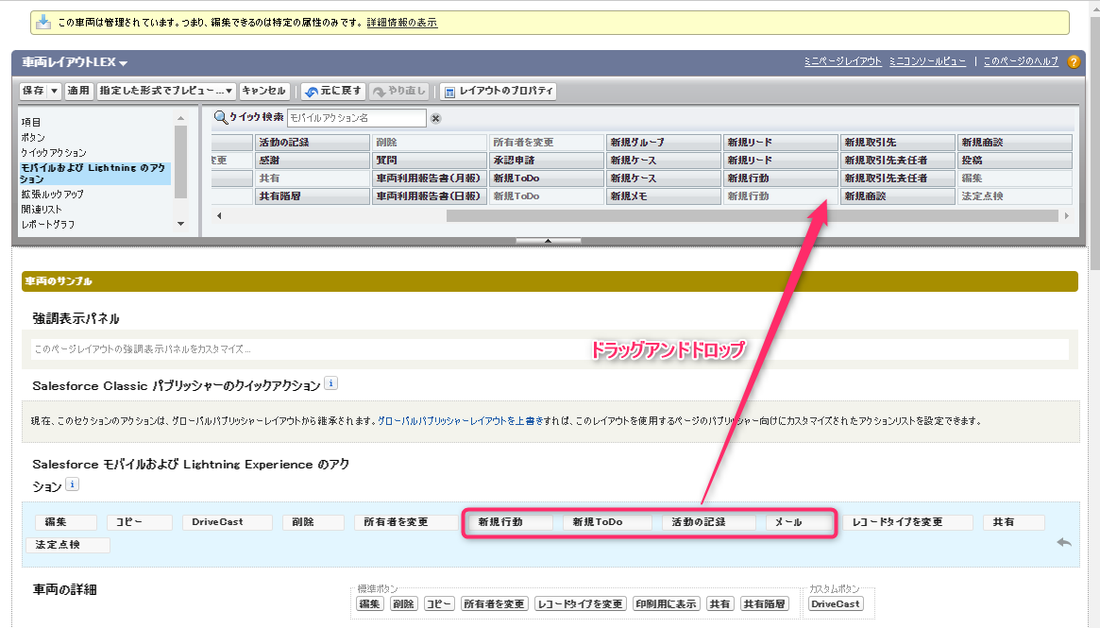Click DriveCast custom button in 車両の詳細
Viewport: 1100px width, 628px height.
tap(836, 604)
